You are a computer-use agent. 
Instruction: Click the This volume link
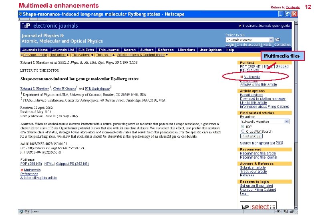[x=81, y=55]
